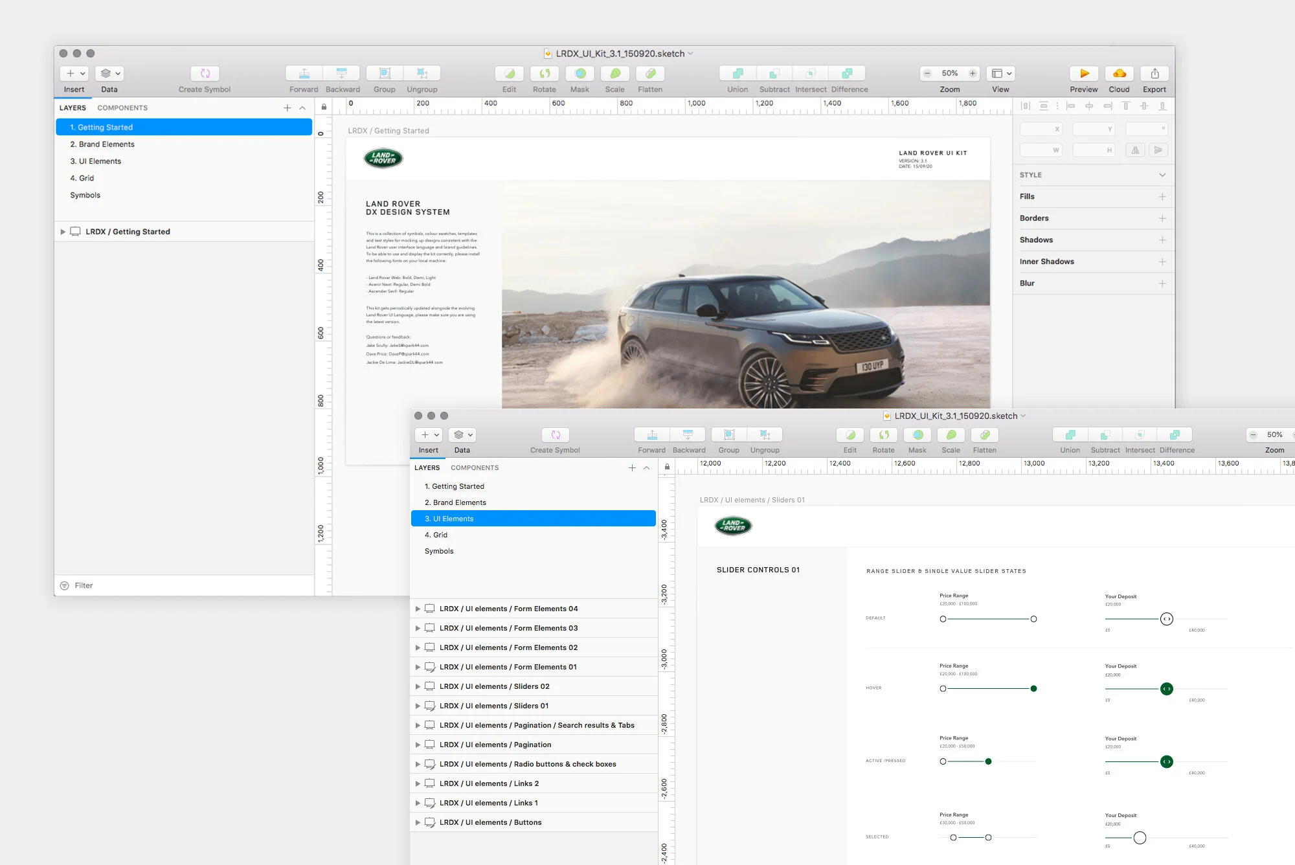Add a new fill with plus button

1162,197
